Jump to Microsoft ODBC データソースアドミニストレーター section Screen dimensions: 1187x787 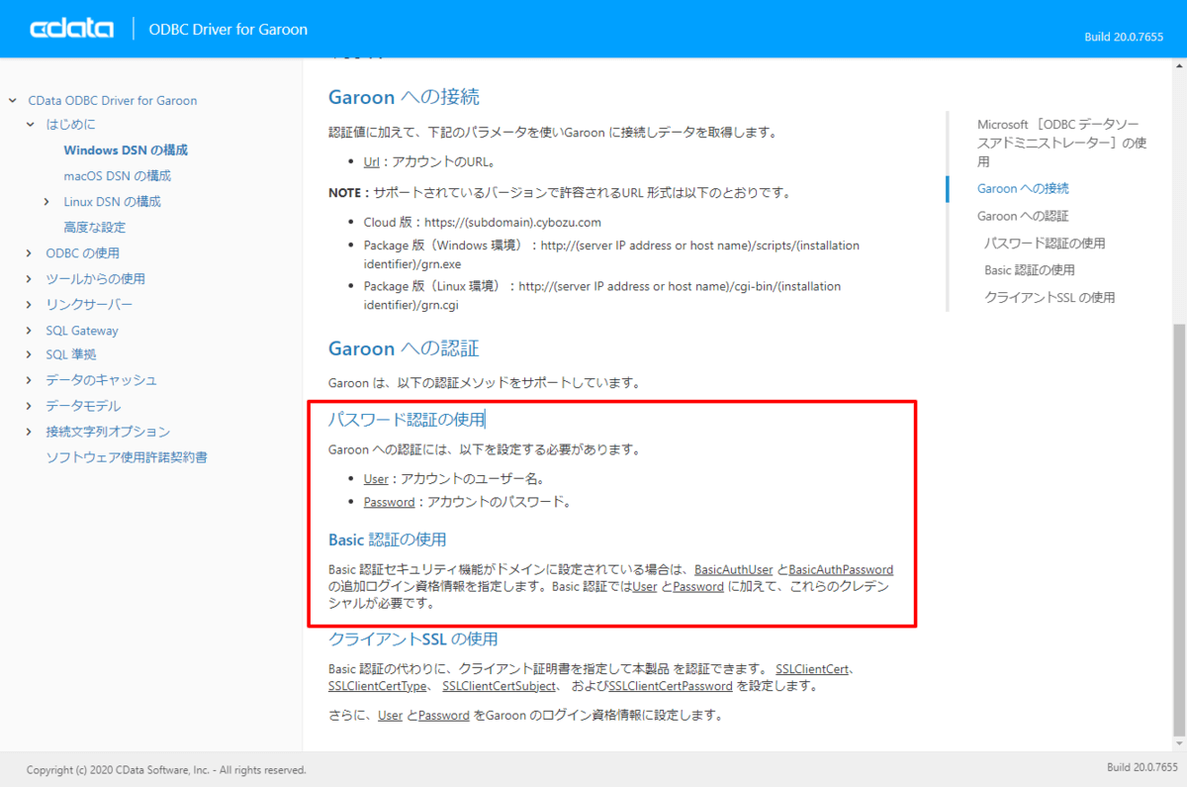pyautogui.click(x=1062, y=143)
